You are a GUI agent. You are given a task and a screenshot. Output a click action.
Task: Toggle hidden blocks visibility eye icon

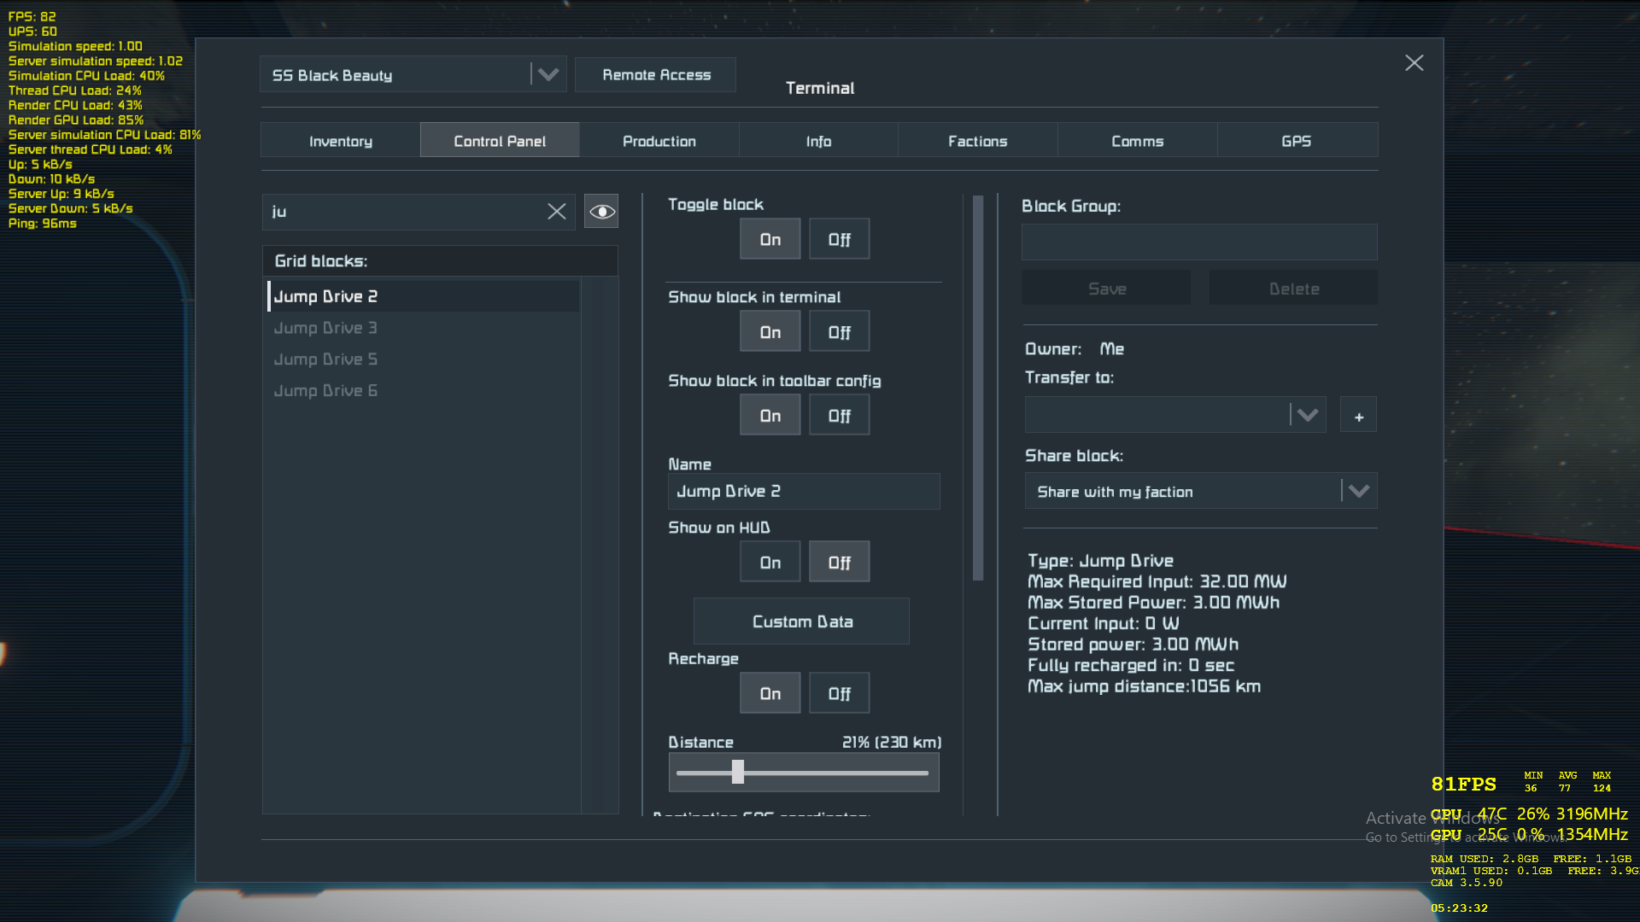601,212
